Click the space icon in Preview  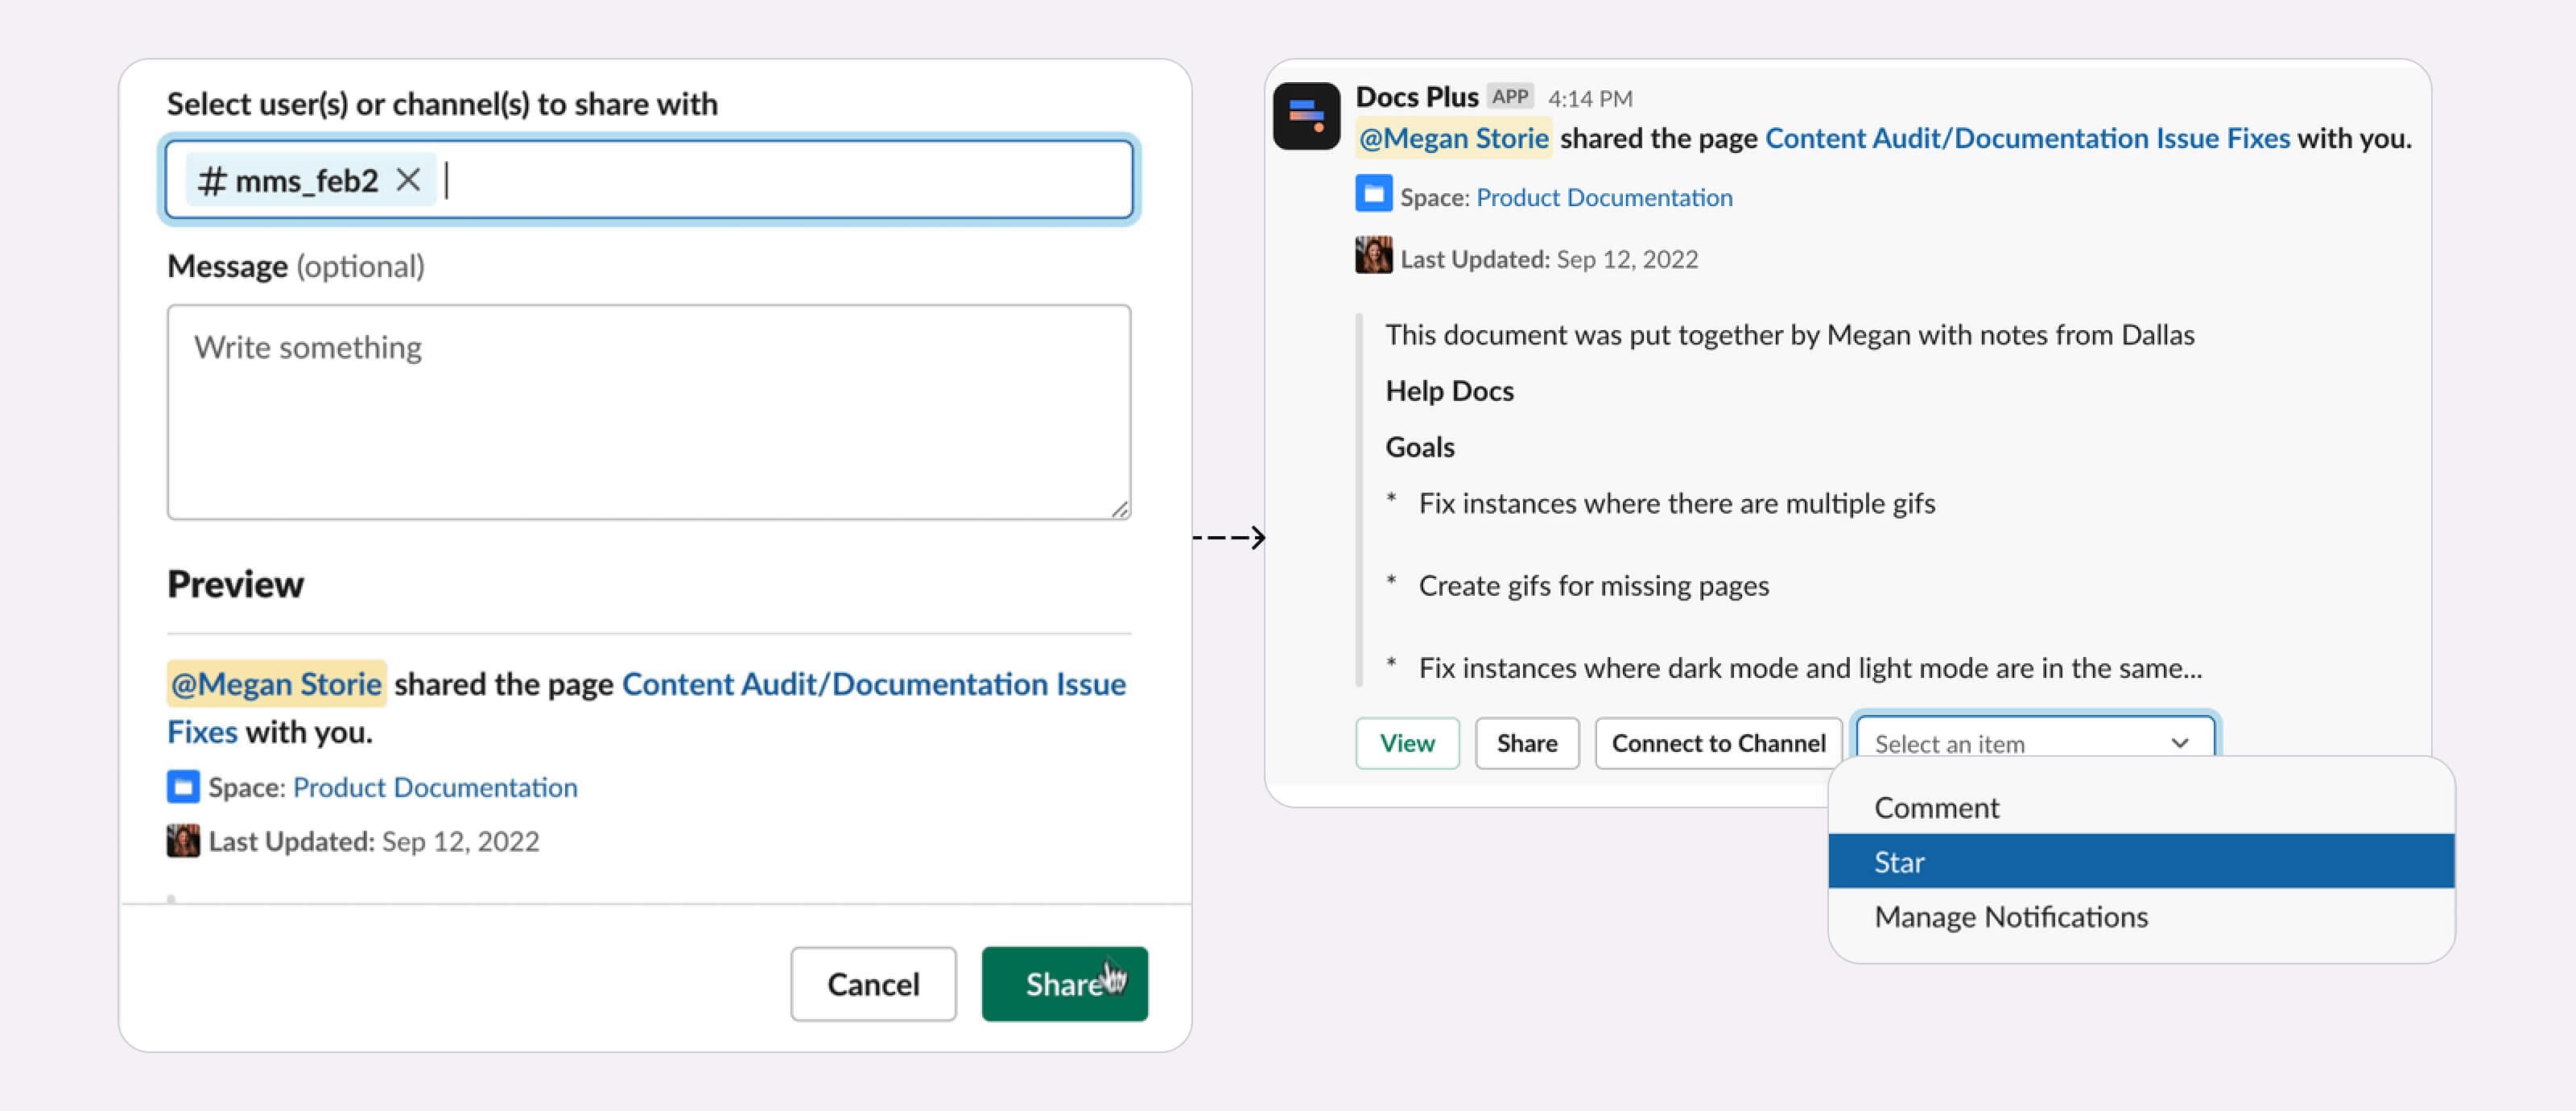183,787
